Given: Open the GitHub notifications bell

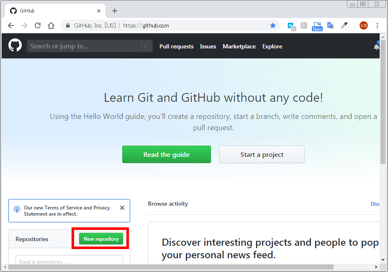Looking at the screenshot, I should coord(376,46).
